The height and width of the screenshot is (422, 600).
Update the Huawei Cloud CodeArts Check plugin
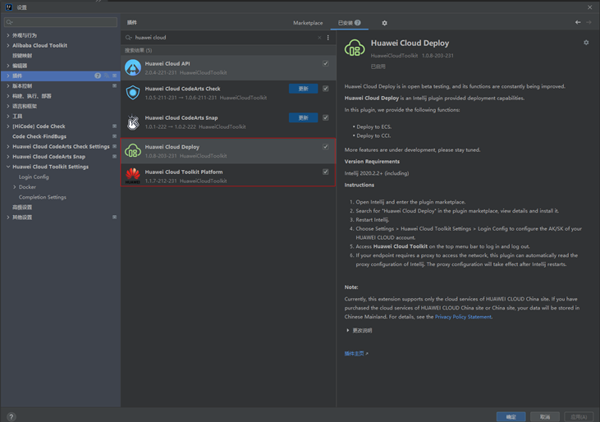click(x=303, y=89)
